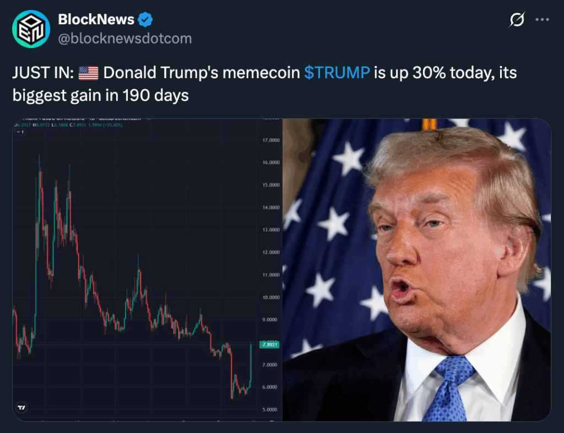Click the TradingView logo on the chart

point(21,408)
